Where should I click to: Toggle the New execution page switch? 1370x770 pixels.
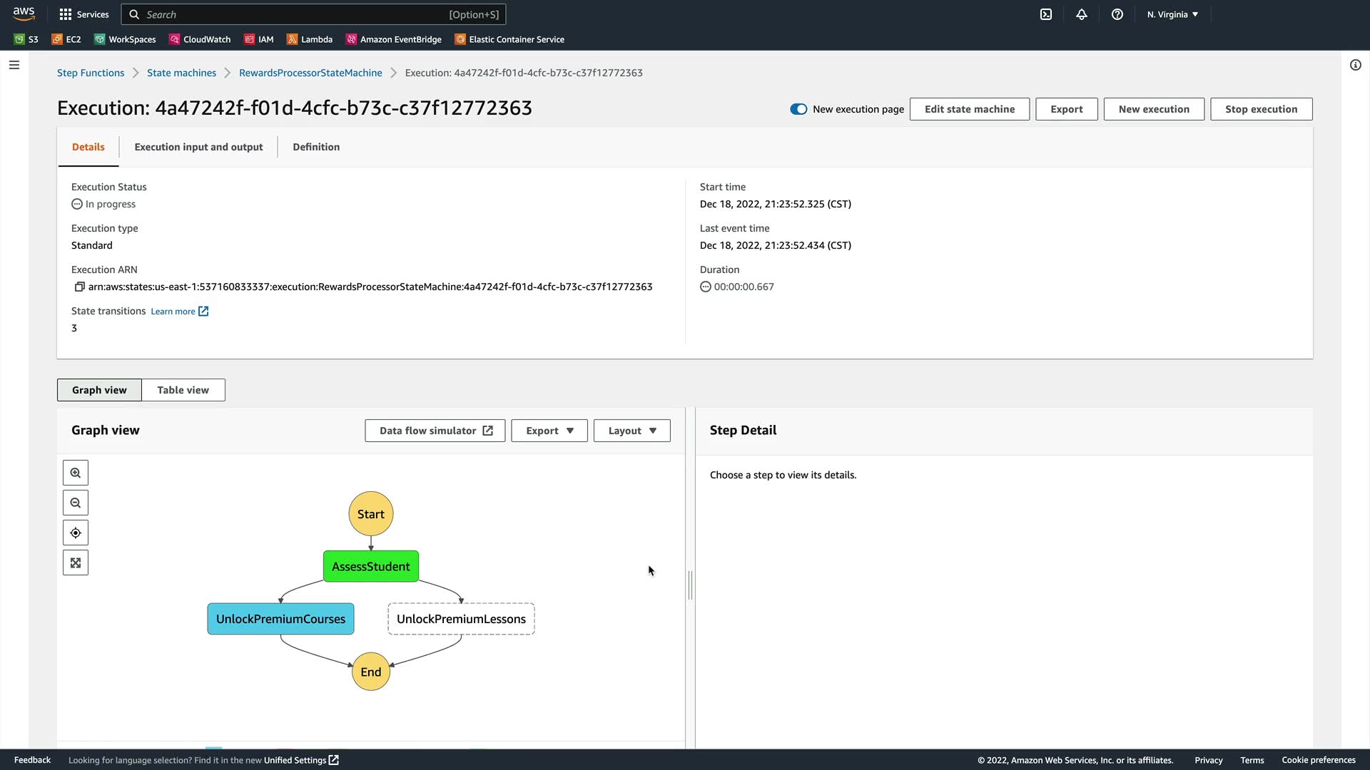pyautogui.click(x=798, y=109)
